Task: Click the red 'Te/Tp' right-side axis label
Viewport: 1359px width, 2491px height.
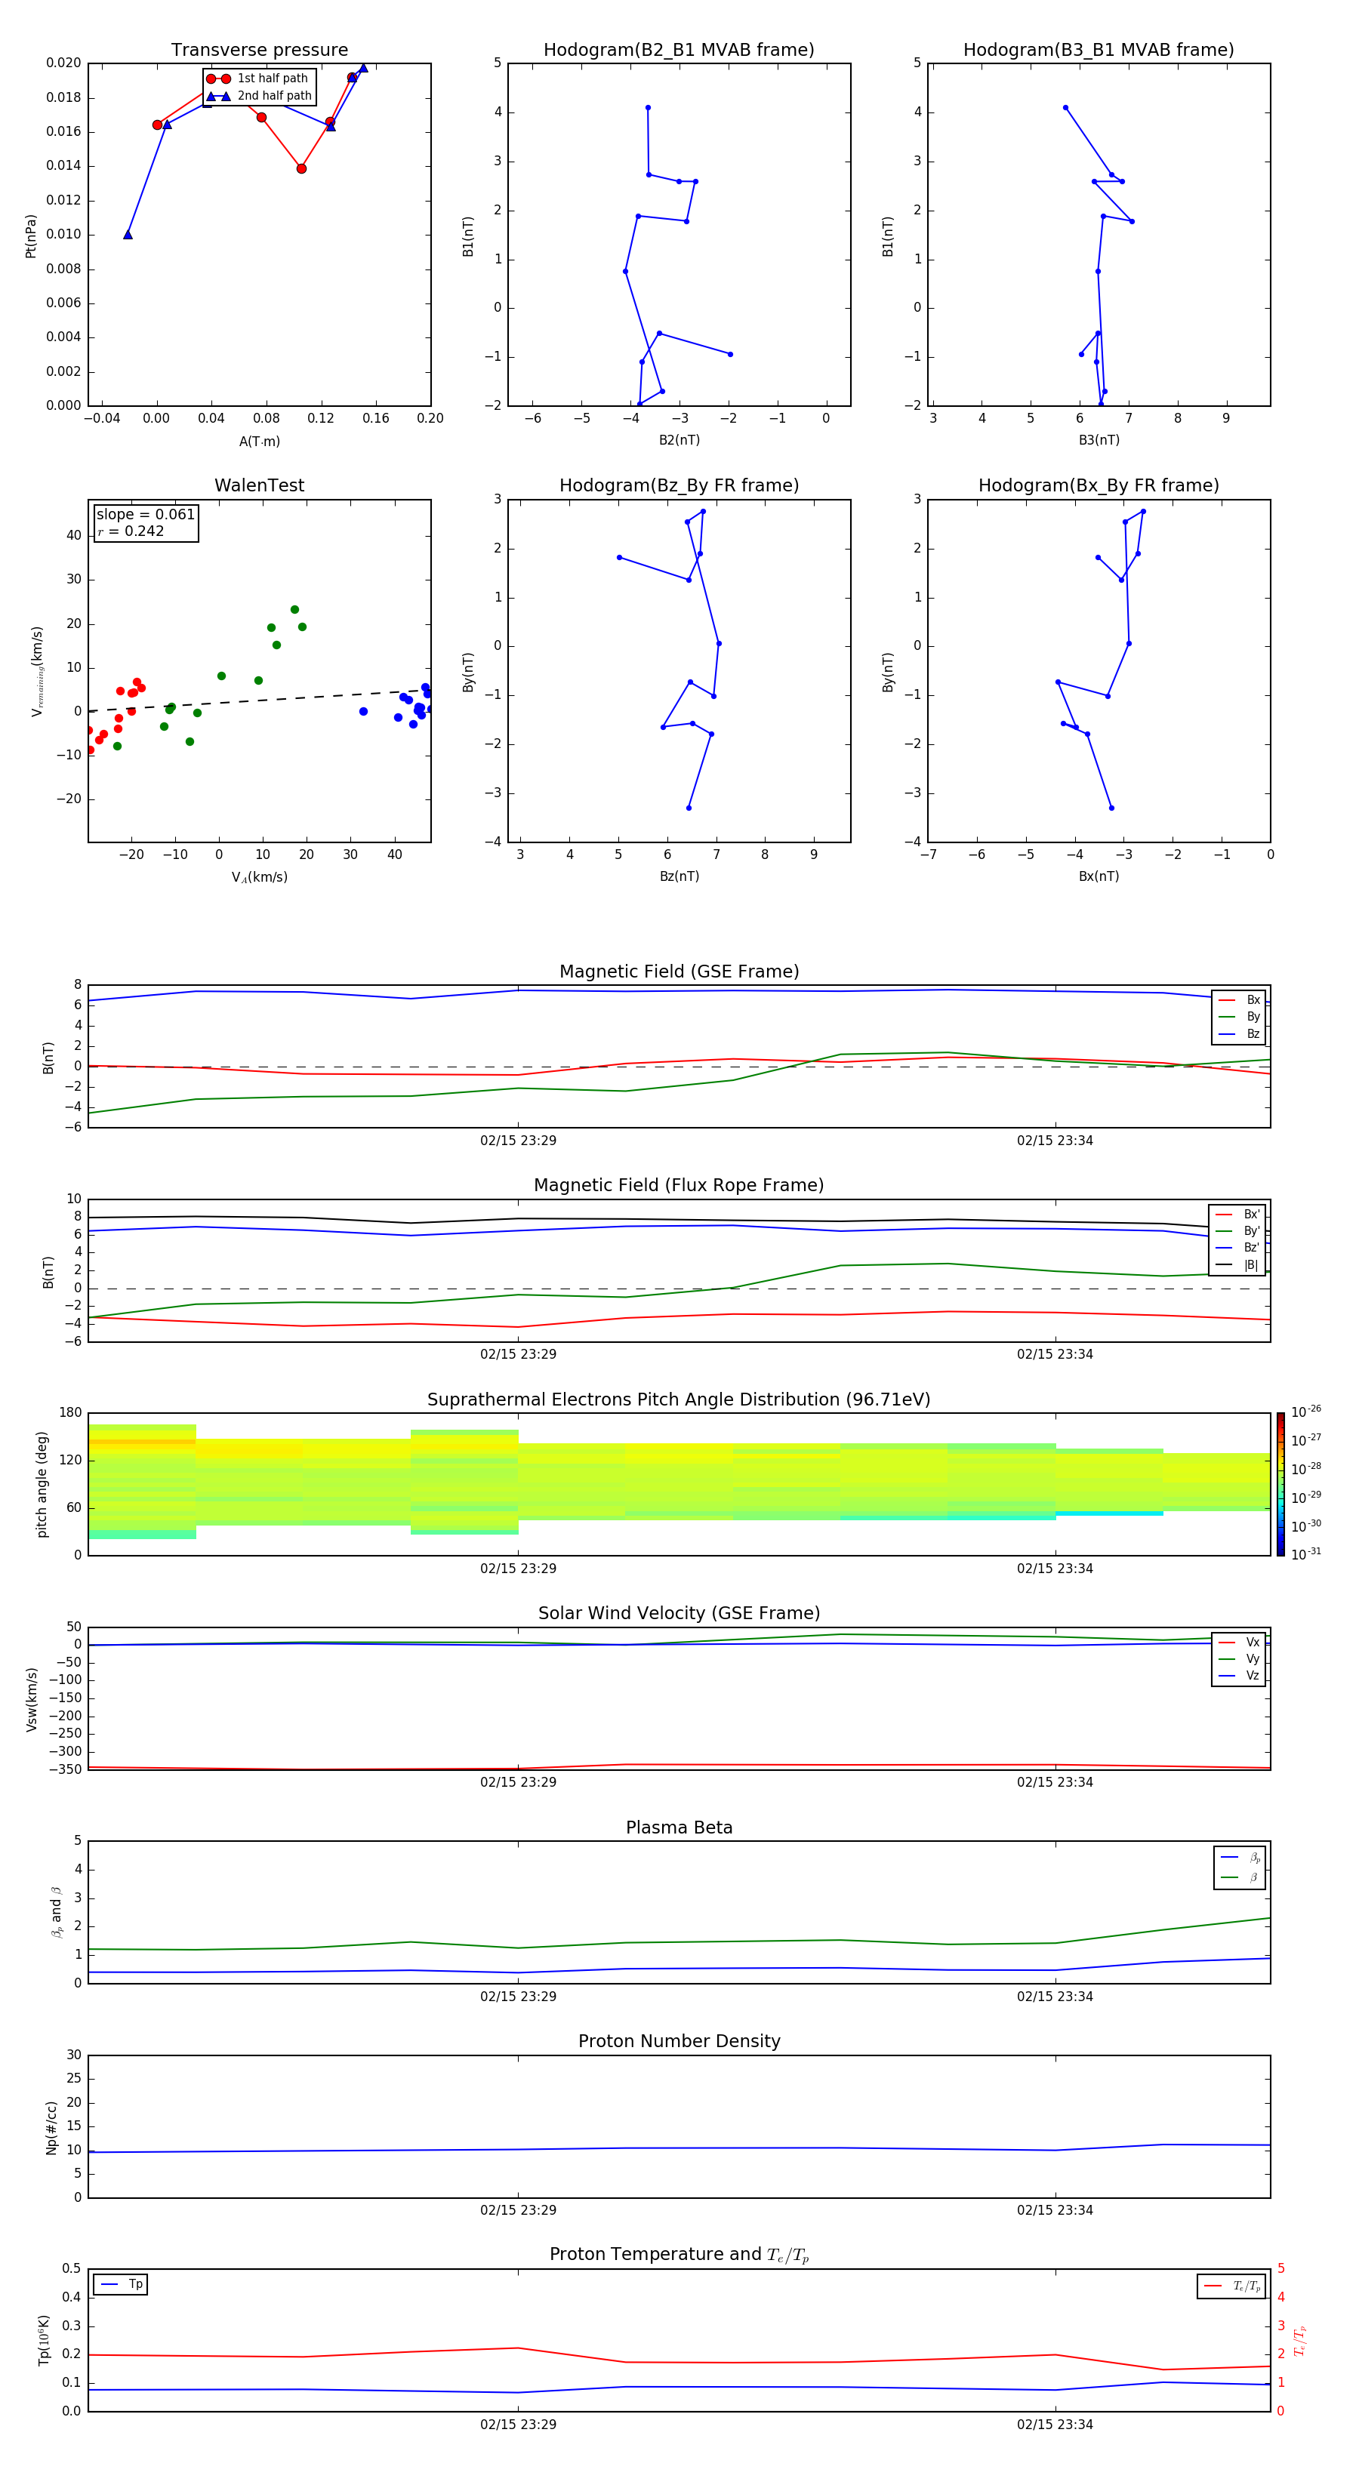Action: (x=1301, y=2340)
